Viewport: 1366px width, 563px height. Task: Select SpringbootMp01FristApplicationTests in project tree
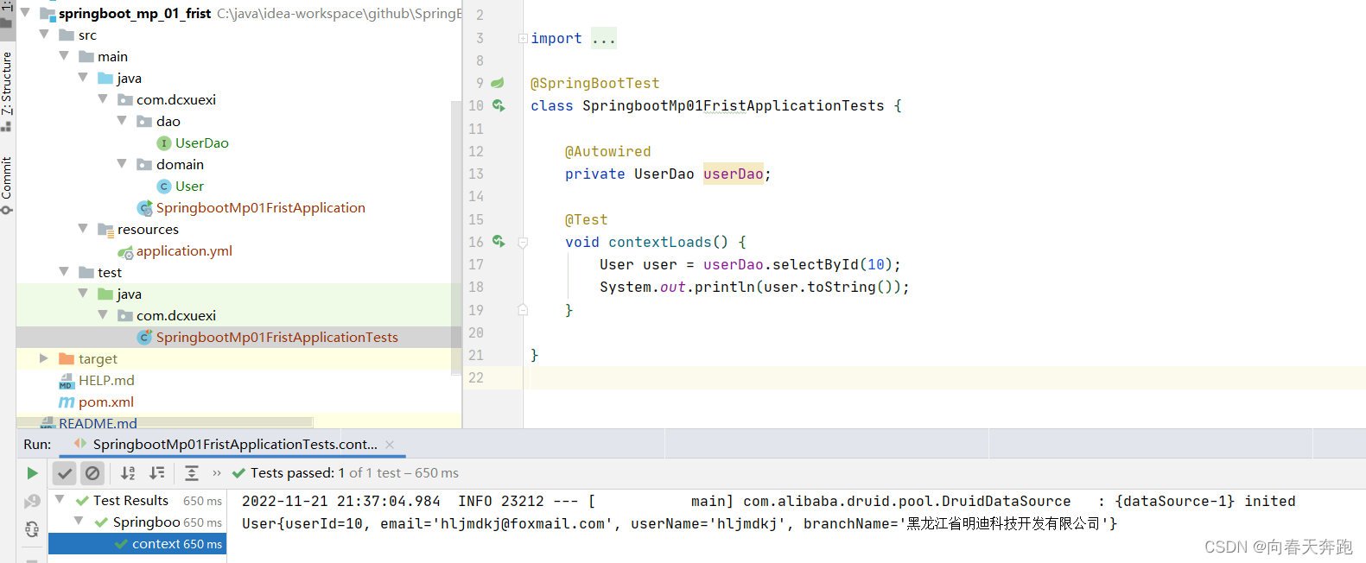pyautogui.click(x=277, y=338)
